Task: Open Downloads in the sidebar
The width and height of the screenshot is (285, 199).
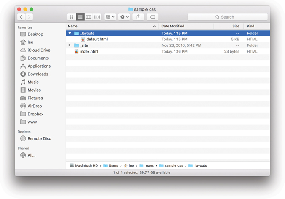Action: click(38, 74)
